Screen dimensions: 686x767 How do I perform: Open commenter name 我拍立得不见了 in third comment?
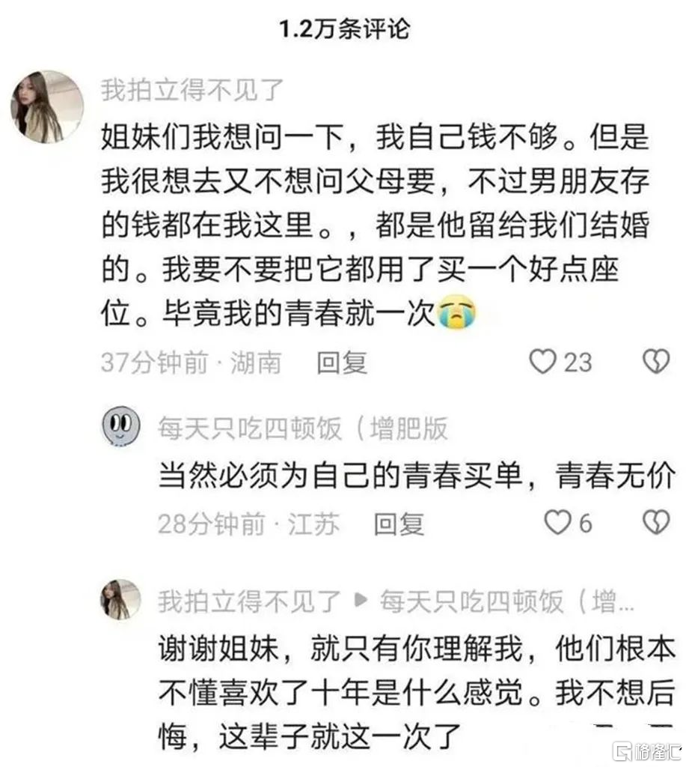point(249,601)
